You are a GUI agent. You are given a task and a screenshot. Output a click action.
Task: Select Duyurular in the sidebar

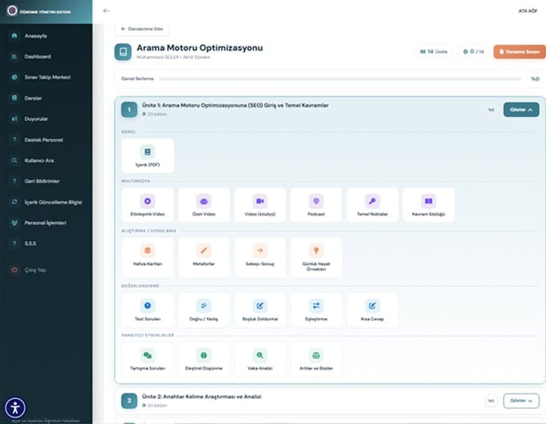point(36,119)
